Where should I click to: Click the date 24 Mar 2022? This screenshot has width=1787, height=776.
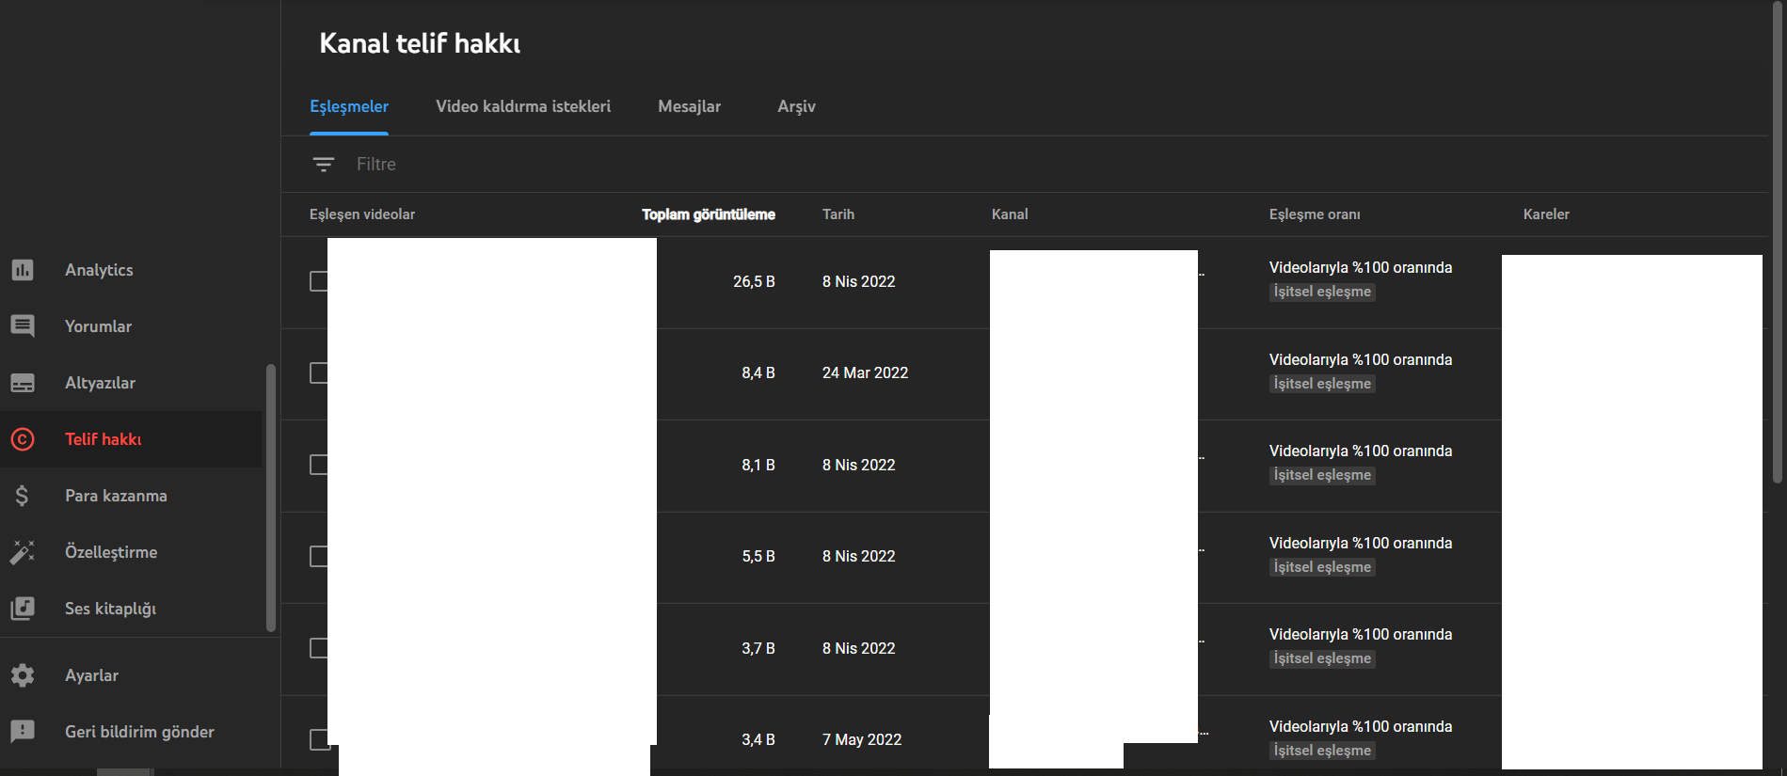pos(865,372)
